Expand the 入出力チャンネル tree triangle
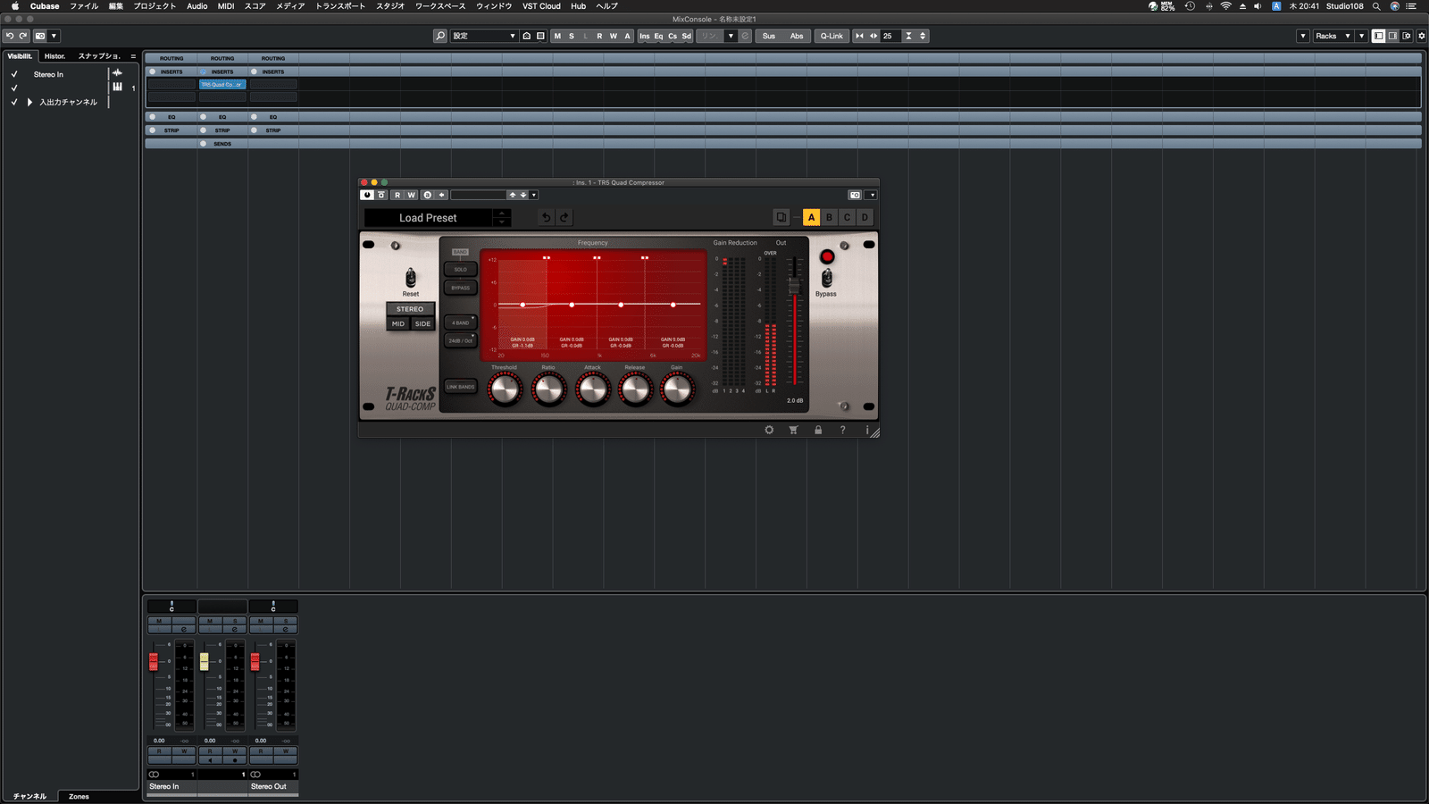The height and width of the screenshot is (804, 1429). coord(29,102)
